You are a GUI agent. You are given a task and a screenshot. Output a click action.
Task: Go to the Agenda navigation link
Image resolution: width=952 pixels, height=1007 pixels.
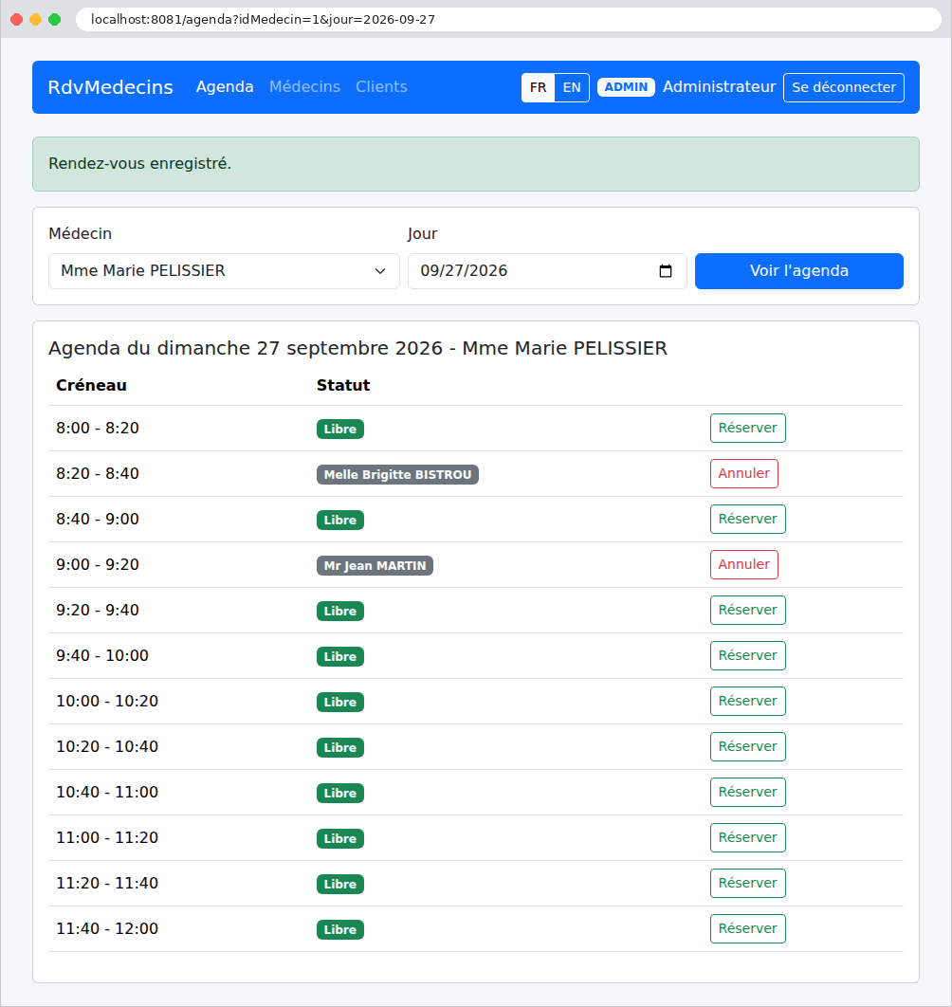point(225,86)
